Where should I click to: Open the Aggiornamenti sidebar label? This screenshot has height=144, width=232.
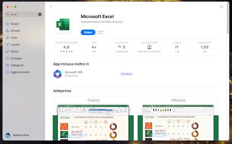(20, 72)
